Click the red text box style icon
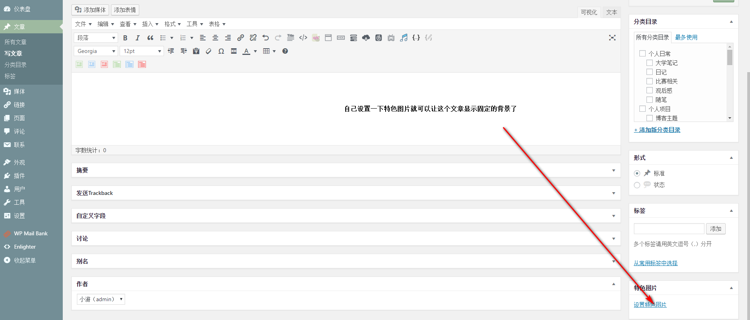 (104, 64)
